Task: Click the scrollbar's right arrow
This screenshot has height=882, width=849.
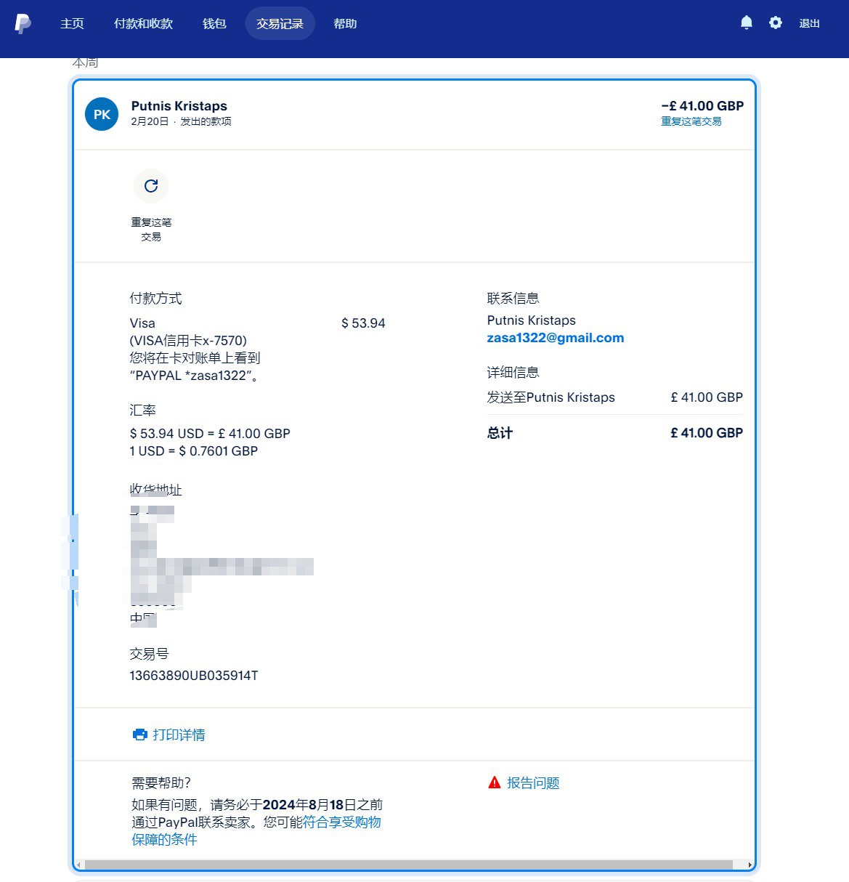Action: tap(750, 865)
